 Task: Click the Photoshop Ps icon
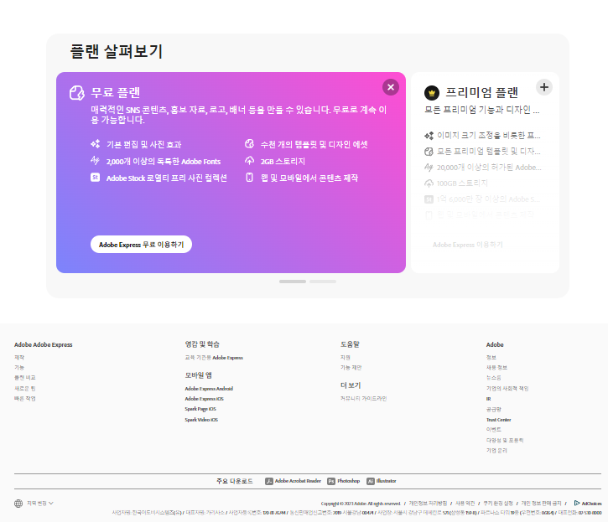click(331, 481)
